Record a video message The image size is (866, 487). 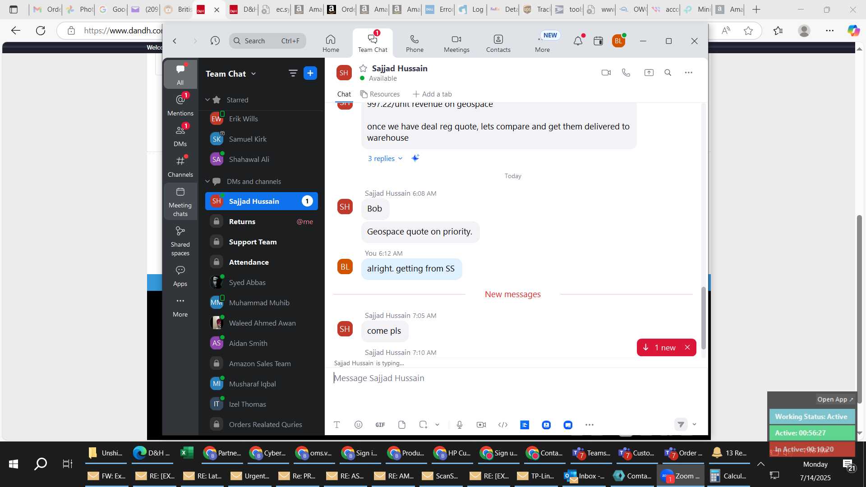coord(481,425)
